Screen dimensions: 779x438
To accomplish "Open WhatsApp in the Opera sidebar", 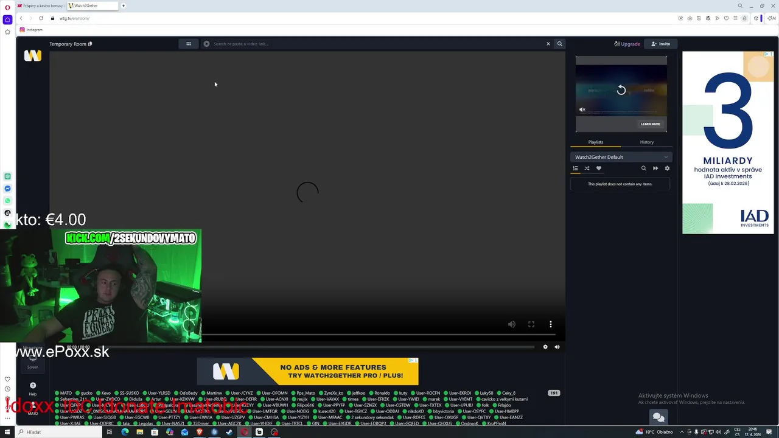I will point(7,201).
